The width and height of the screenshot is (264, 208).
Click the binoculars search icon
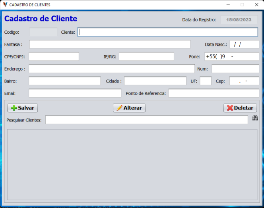(255, 118)
